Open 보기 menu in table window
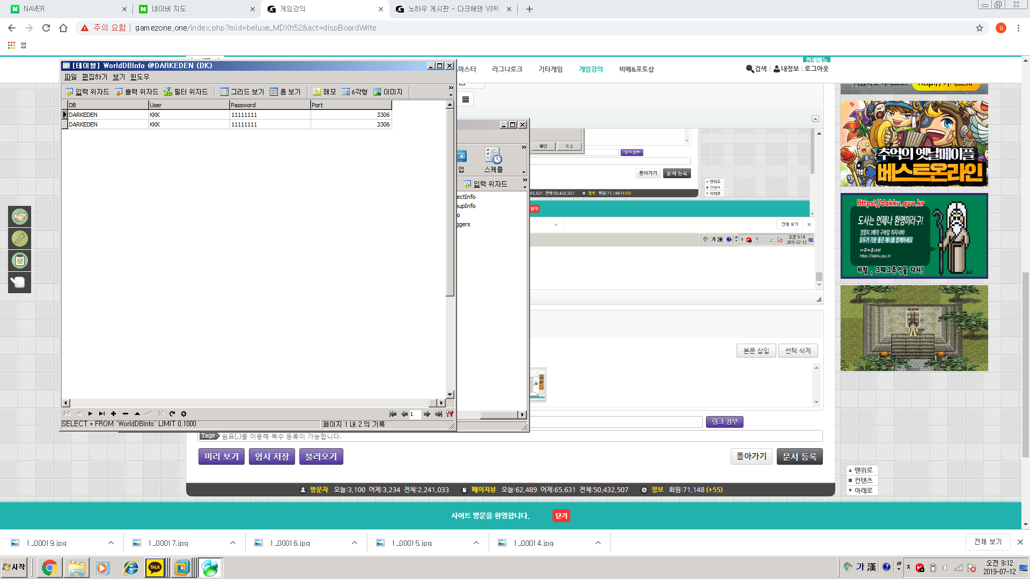Screen dimensions: 1030x579 (x=119, y=77)
